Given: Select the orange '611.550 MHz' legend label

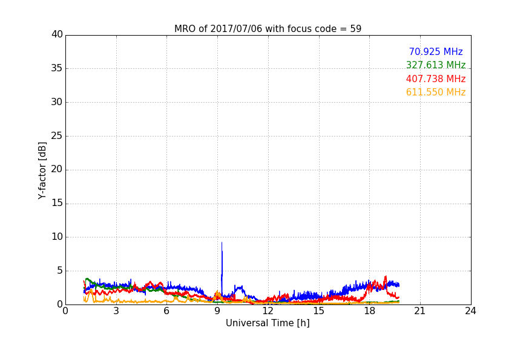Looking at the screenshot, I should click(x=436, y=92).
